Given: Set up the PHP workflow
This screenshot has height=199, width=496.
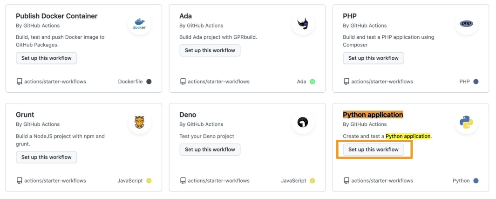Looking at the screenshot, I should click(x=374, y=58).
